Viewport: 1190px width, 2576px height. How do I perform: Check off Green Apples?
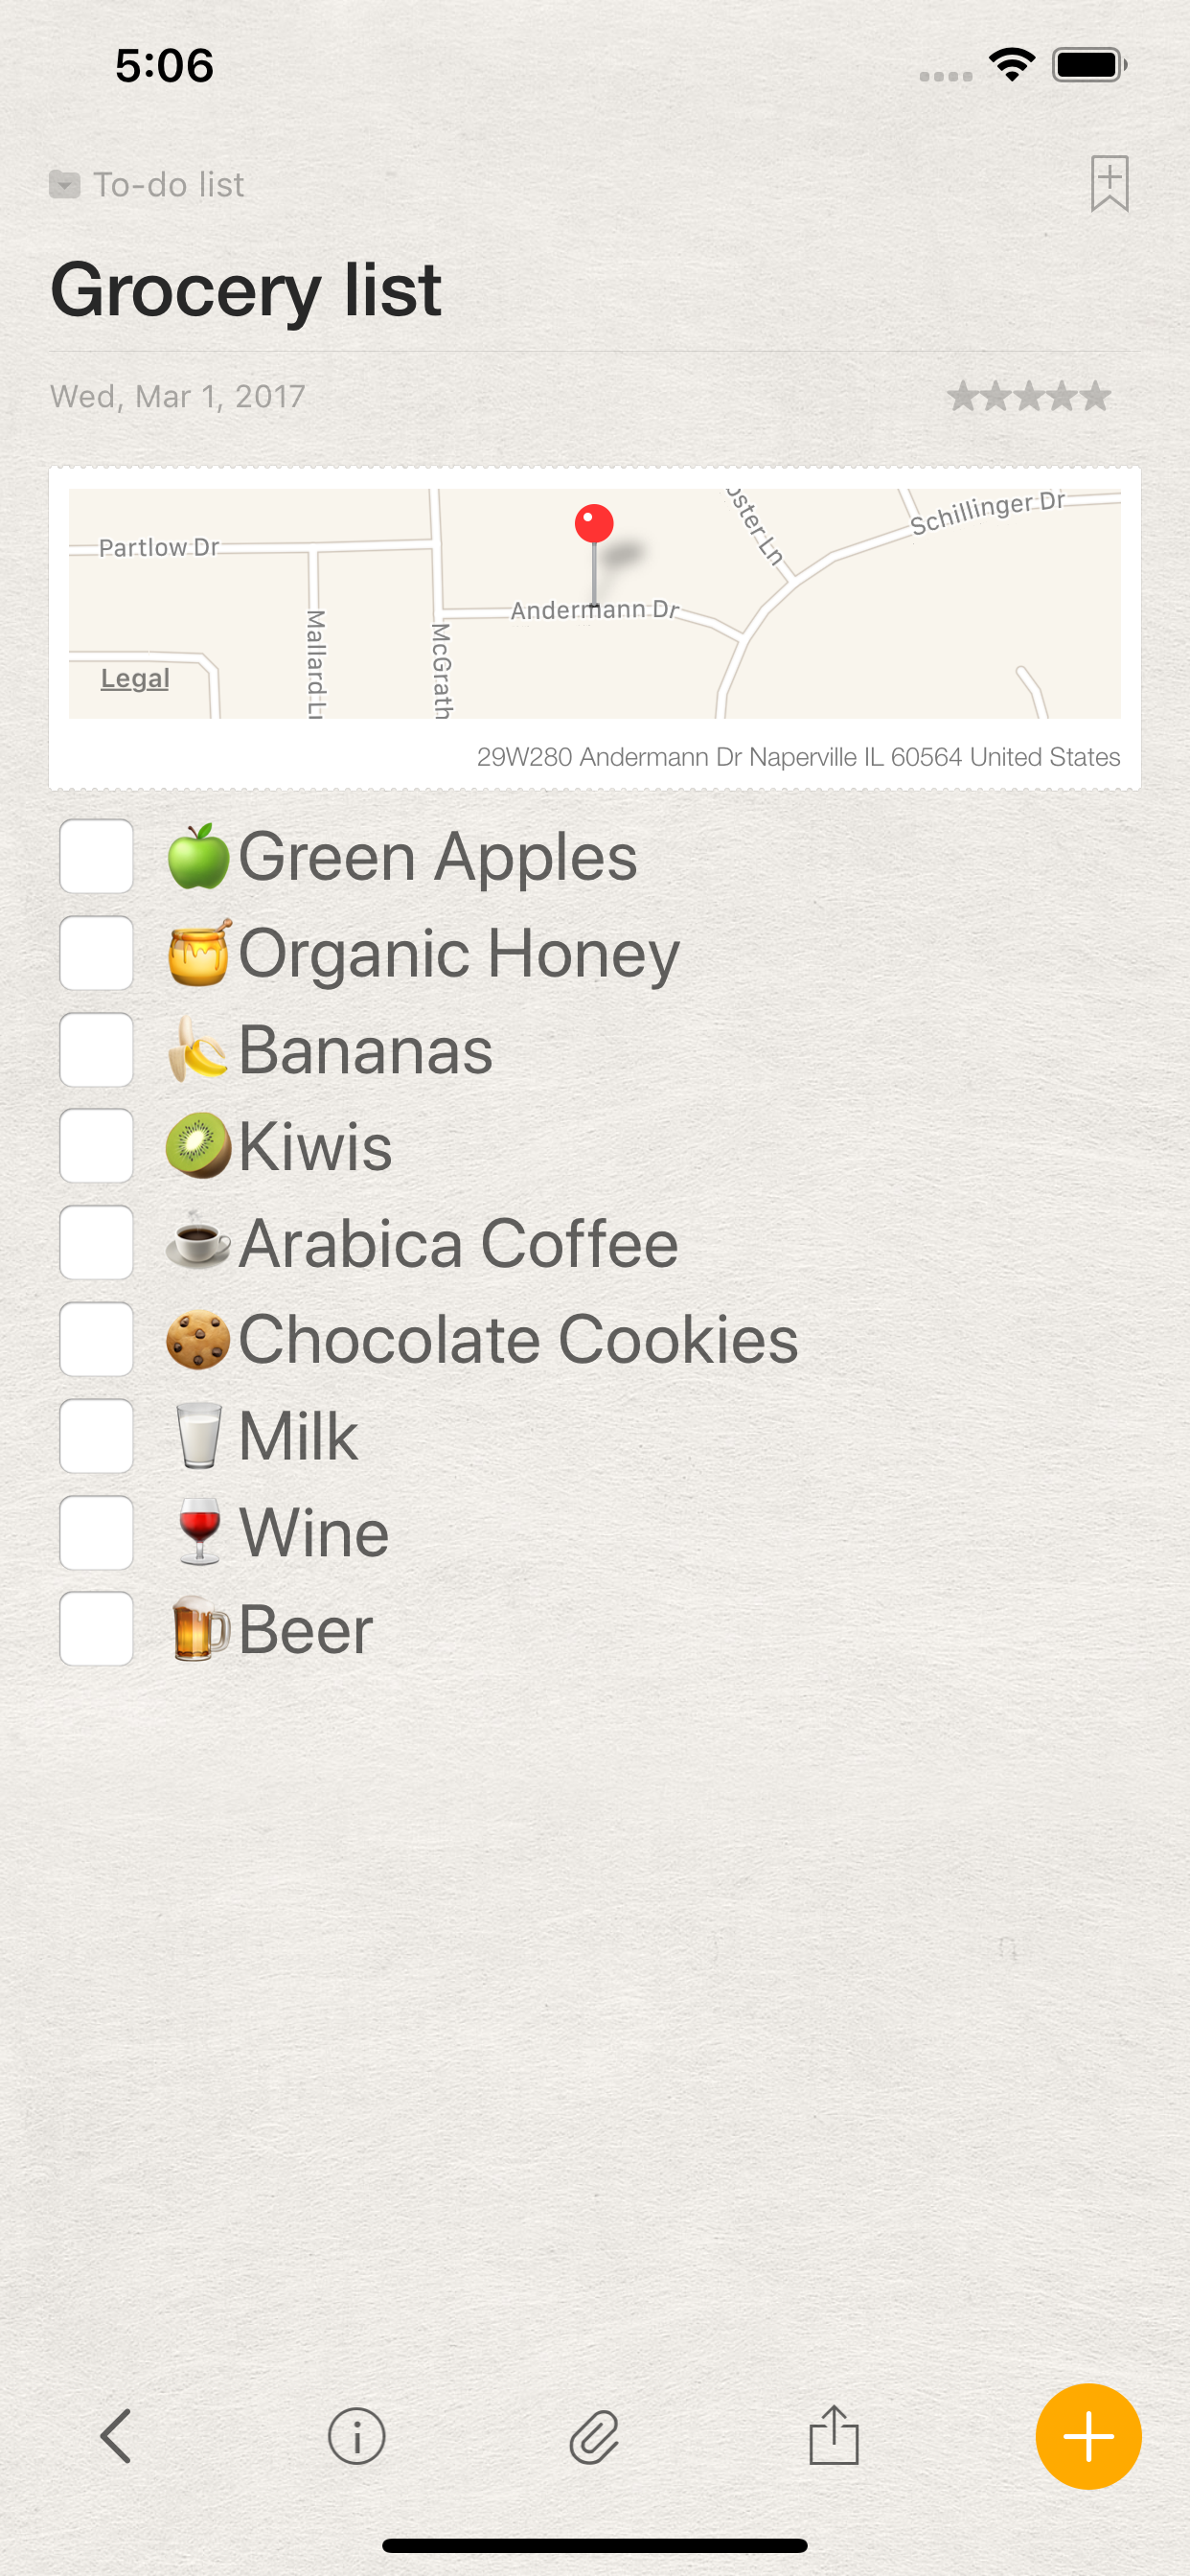(97, 856)
